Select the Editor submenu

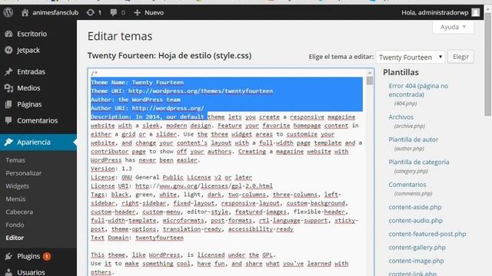15,238
